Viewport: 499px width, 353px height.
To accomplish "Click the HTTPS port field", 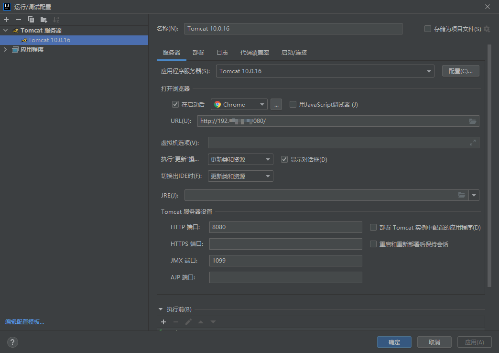I will coord(285,244).
